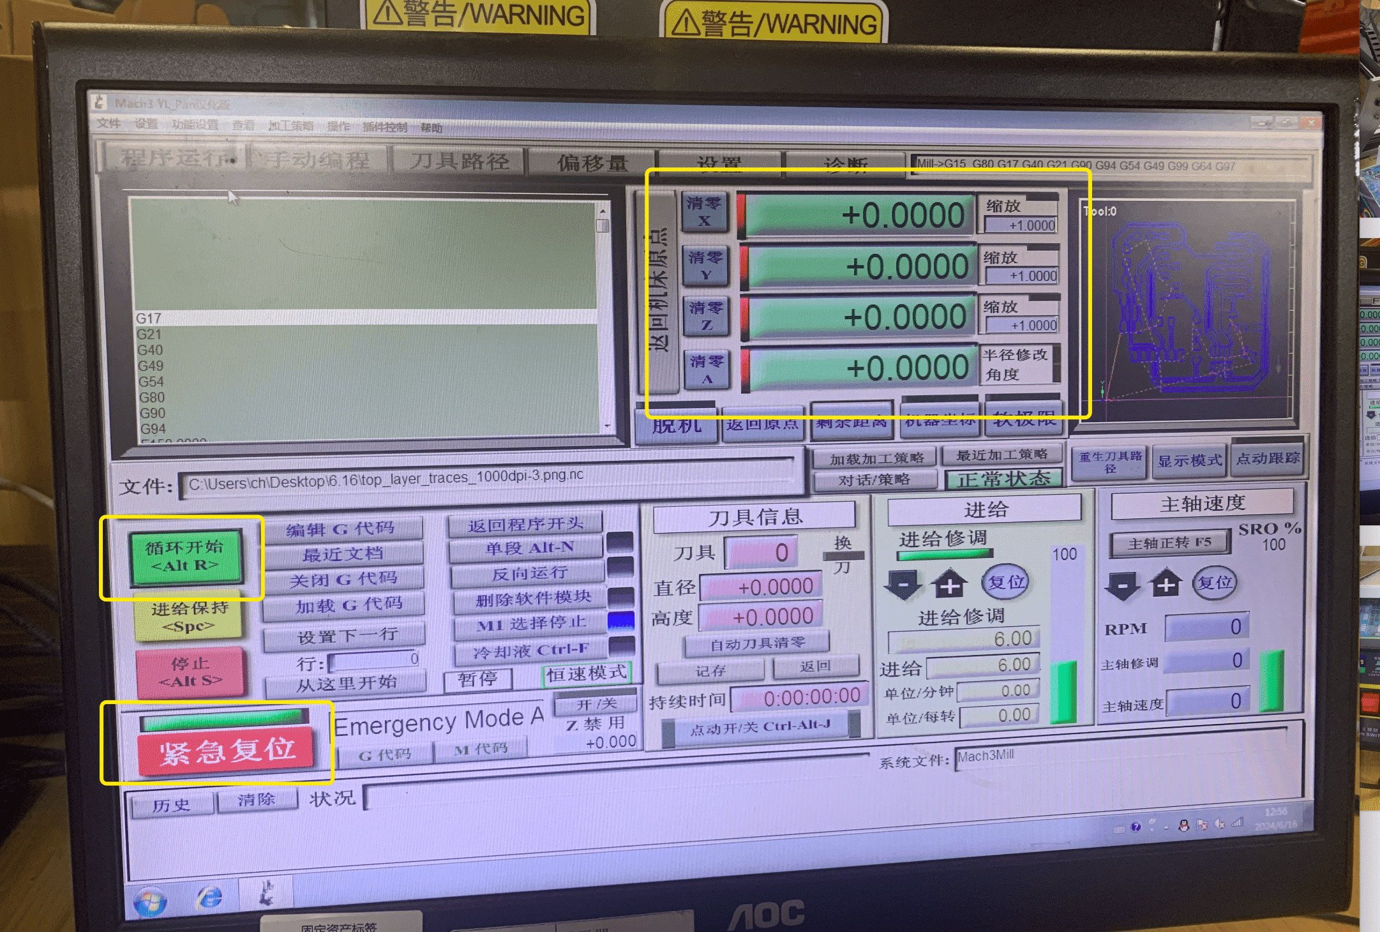
Task: Click 最近文档 recent files button
Action: pos(343,554)
